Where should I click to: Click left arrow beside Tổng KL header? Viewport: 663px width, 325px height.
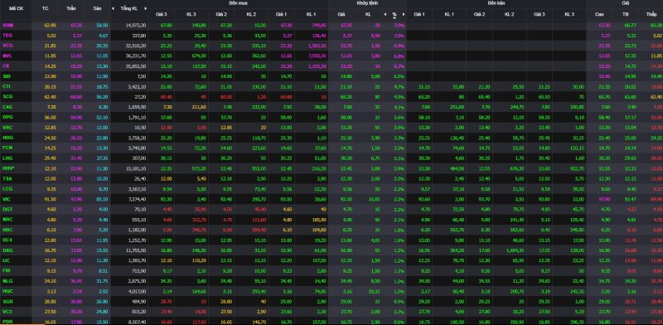[x=113, y=8]
